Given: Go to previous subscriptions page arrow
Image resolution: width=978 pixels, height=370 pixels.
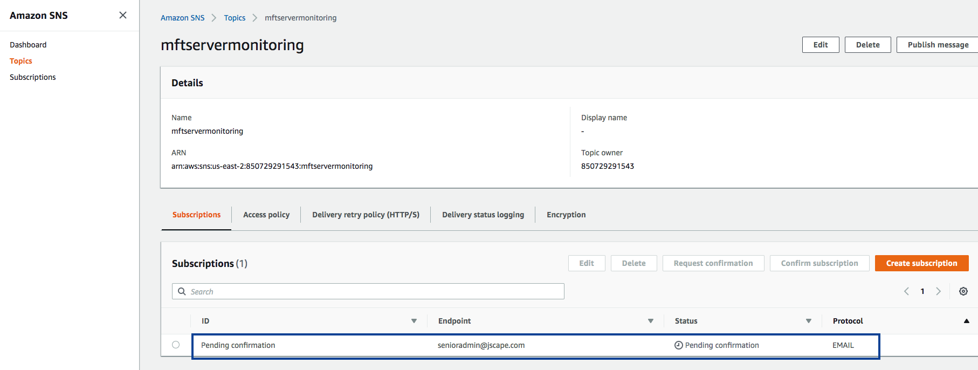Looking at the screenshot, I should [906, 291].
